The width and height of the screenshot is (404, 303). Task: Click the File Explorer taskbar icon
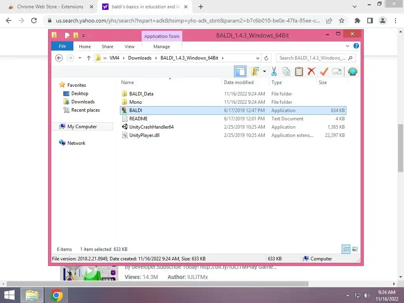pyautogui.click(x=32, y=295)
